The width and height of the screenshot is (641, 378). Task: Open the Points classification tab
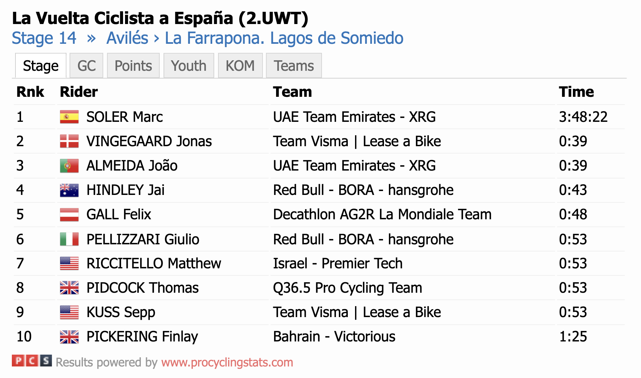133,66
